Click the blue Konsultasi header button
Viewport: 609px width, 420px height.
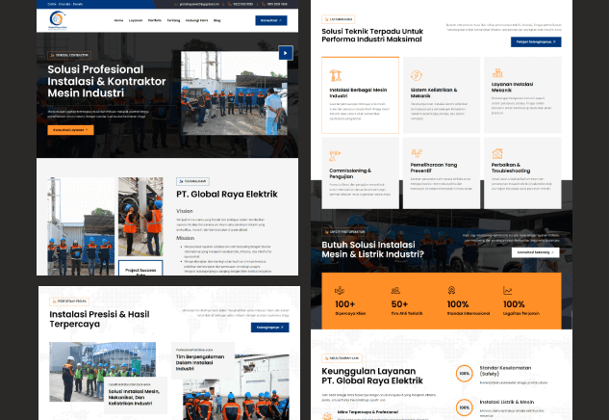pos(271,20)
